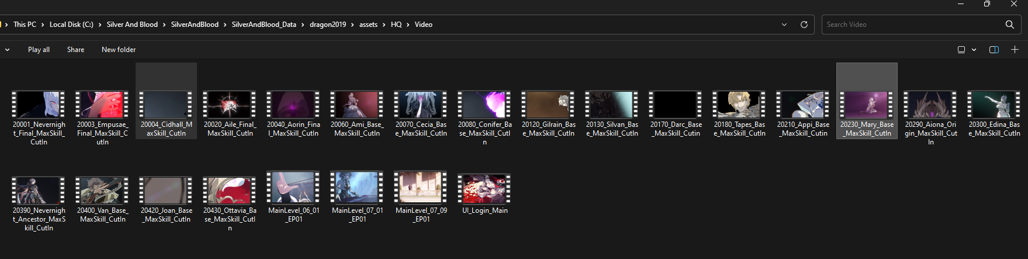The height and width of the screenshot is (259, 1028).
Task: Click file name text 20170_Darc_Base_MaxSkill_CutIn
Action: coord(676,129)
